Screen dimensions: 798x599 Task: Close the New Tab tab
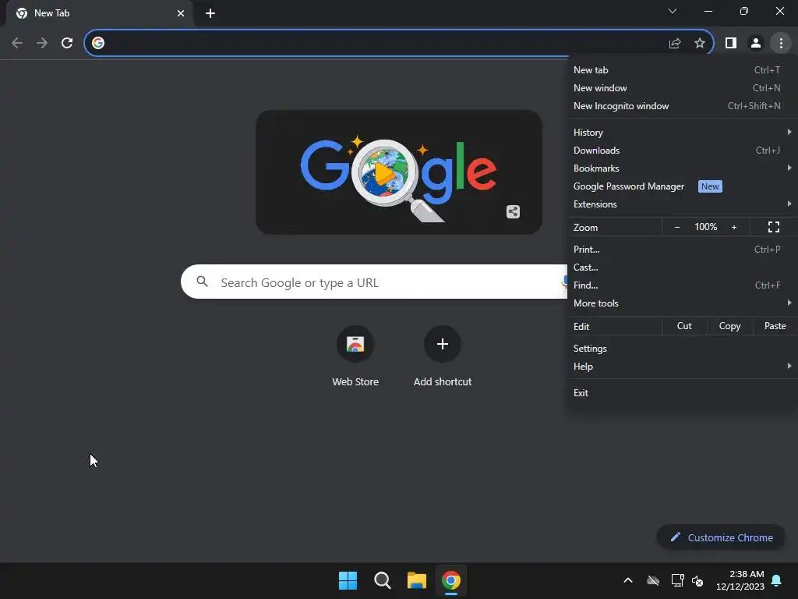coord(181,13)
